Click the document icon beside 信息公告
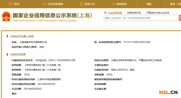Screen dimensions: 181x98 (x=81, y=4)
